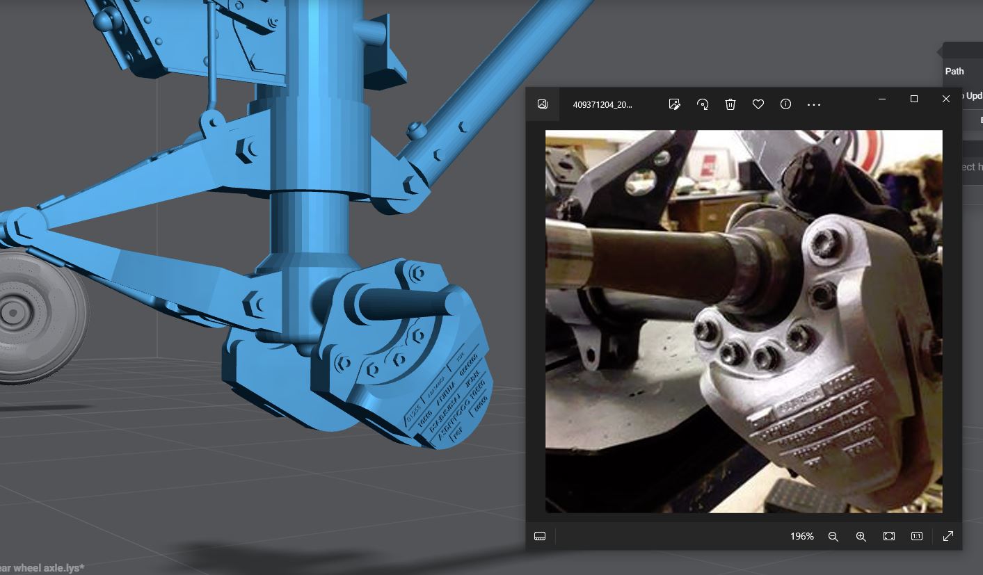The height and width of the screenshot is (575, 983).
Task: Delete the photo using the trash icon
Action: (x=730, y=104)
